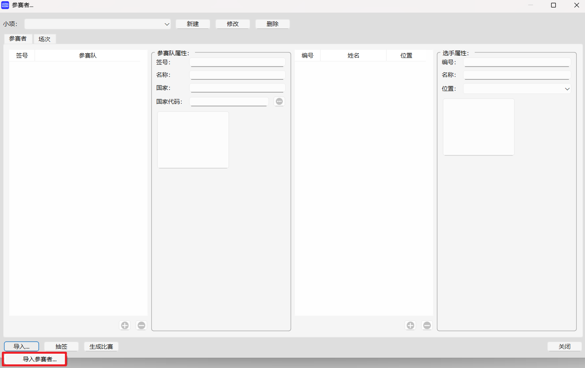This screenshot has width=585, height=368.
Task: Click the 抽签 button
Action: 61,346
